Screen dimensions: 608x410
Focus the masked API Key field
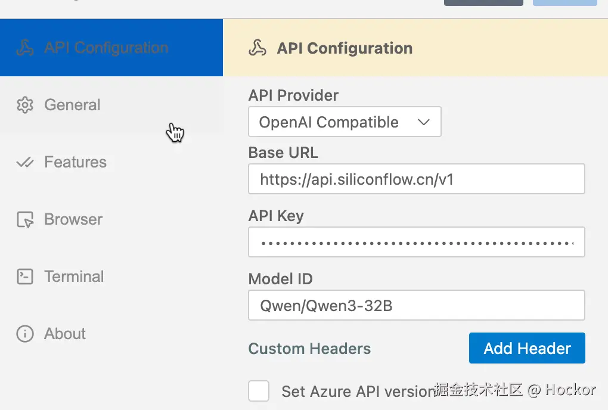pos(416,242)
